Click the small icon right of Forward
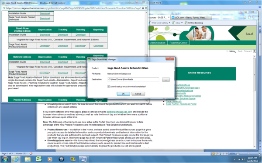The height and width of the screenshot is (163, 262). [255, 51]
